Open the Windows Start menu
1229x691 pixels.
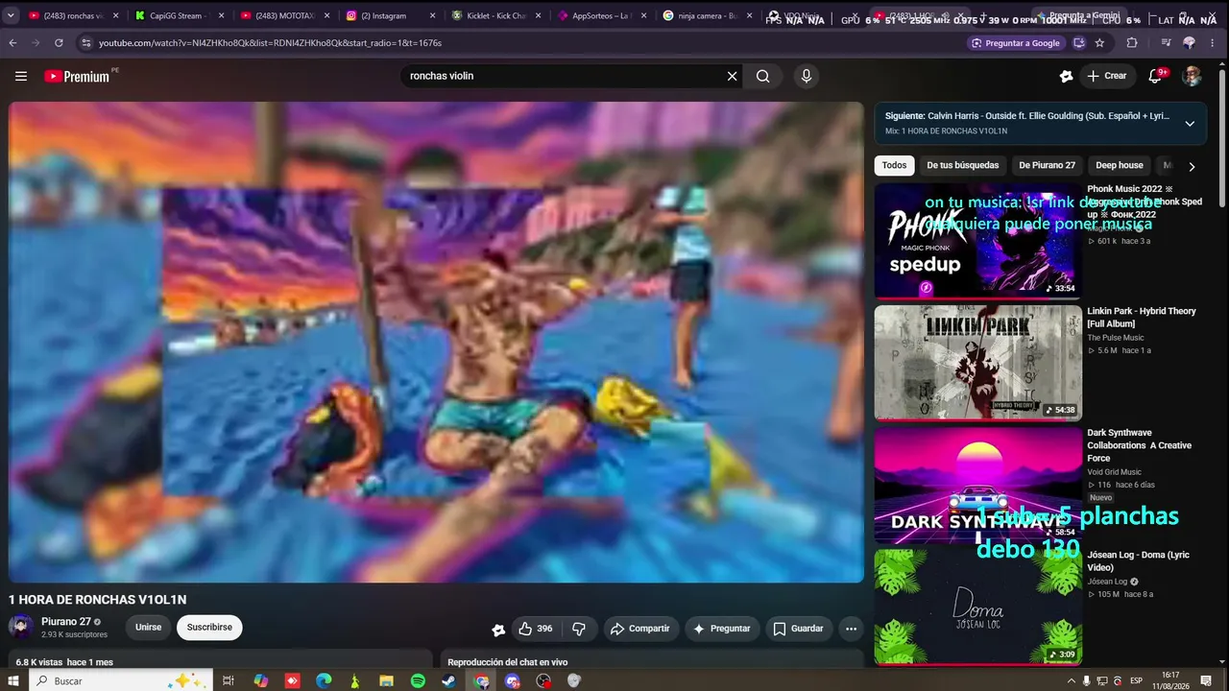[x=13, y=680]
